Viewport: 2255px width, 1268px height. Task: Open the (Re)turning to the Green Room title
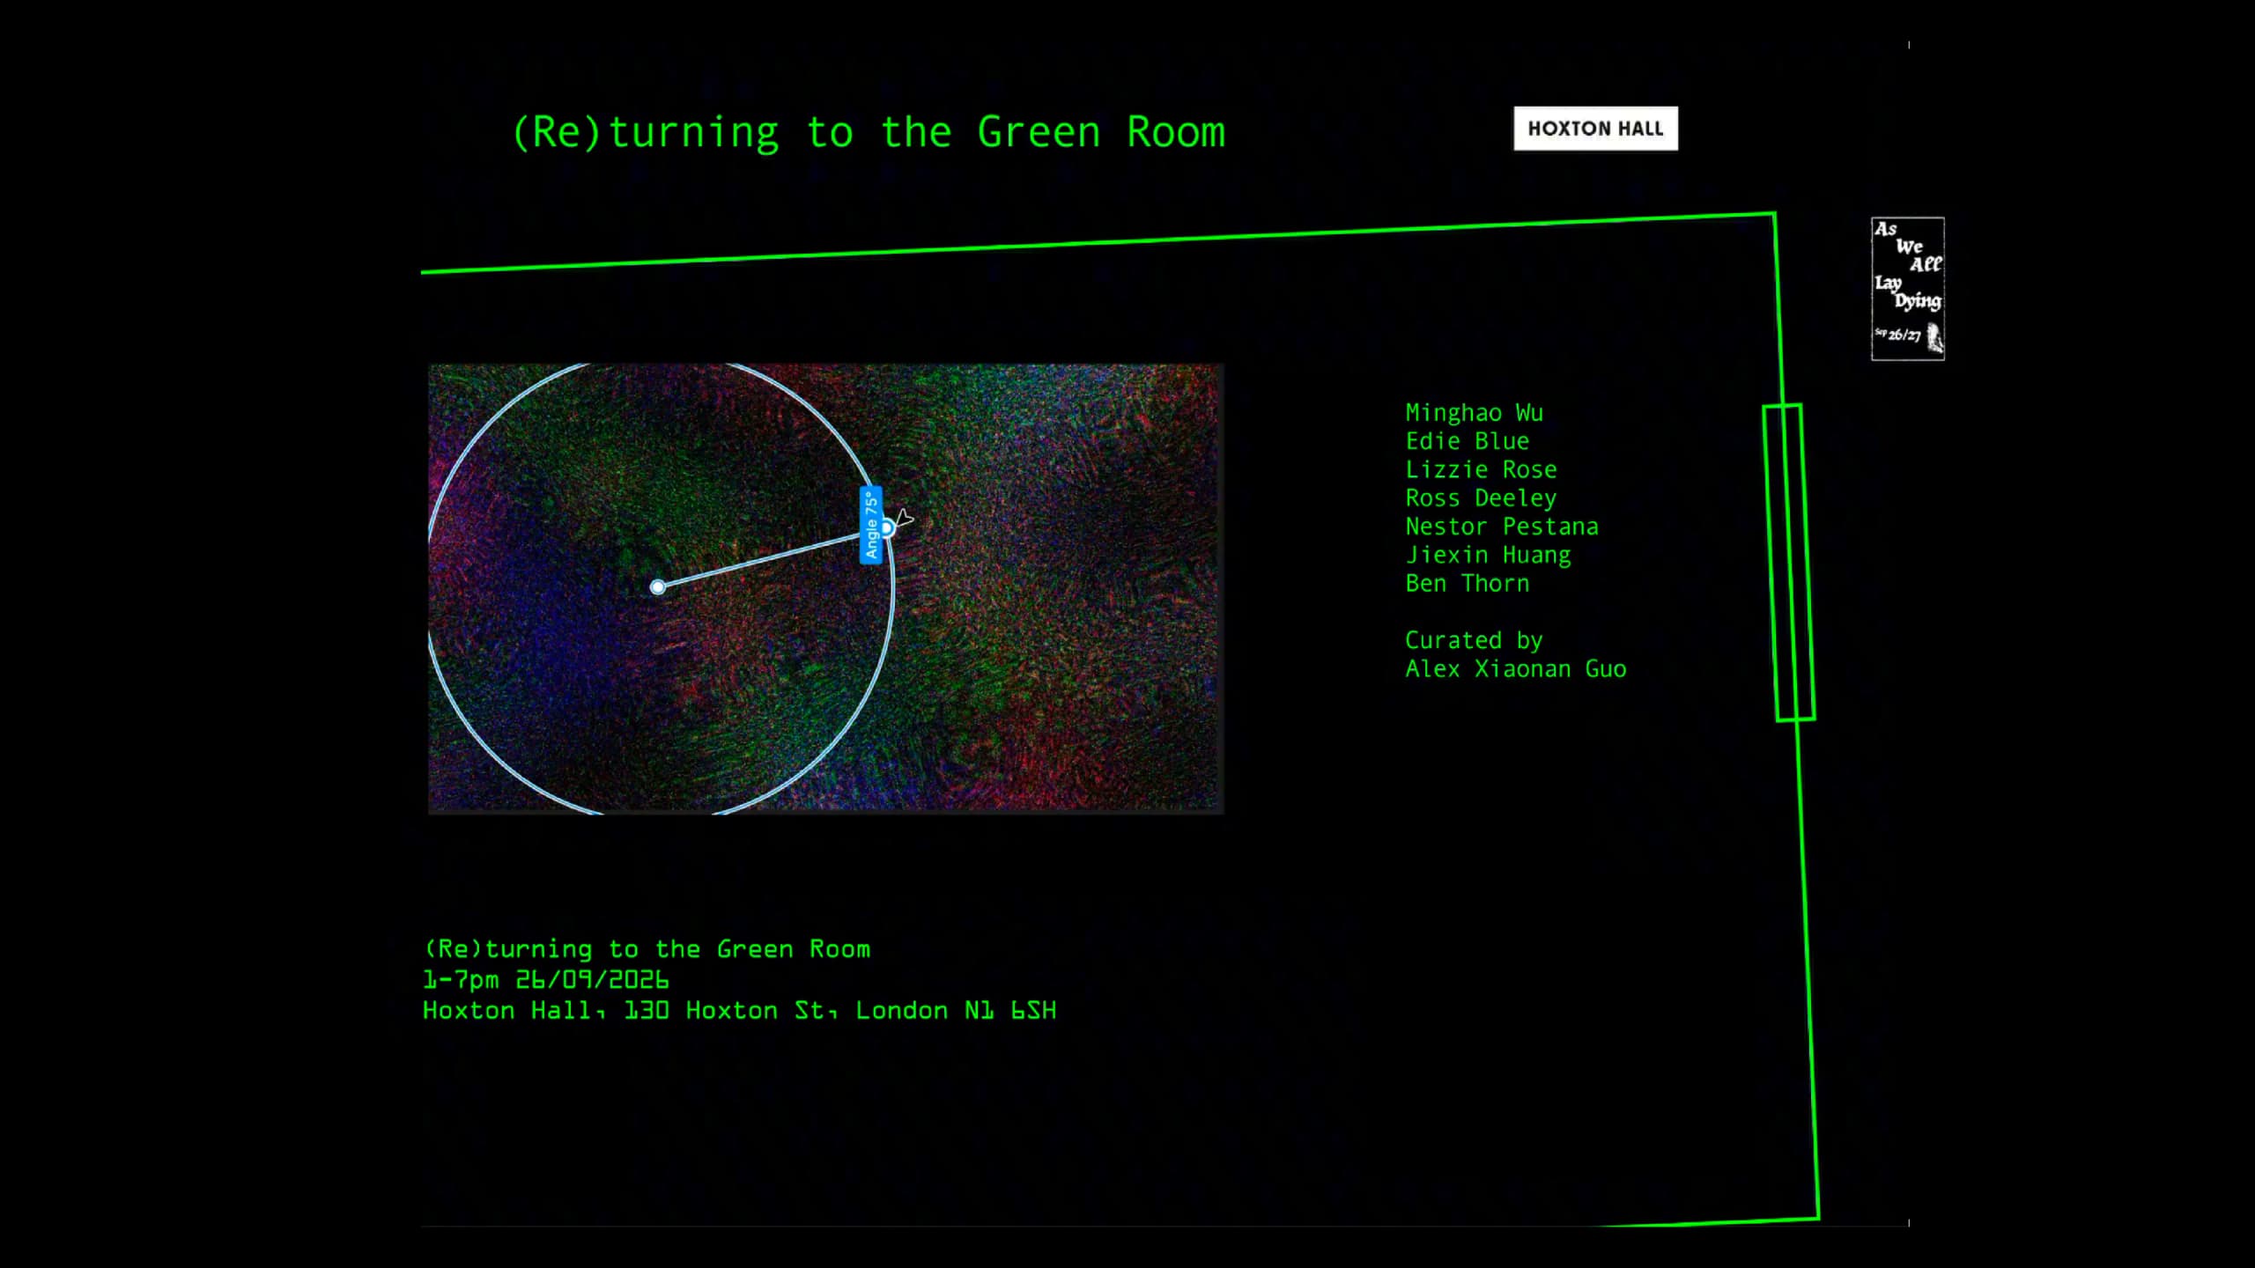(869, 133)
